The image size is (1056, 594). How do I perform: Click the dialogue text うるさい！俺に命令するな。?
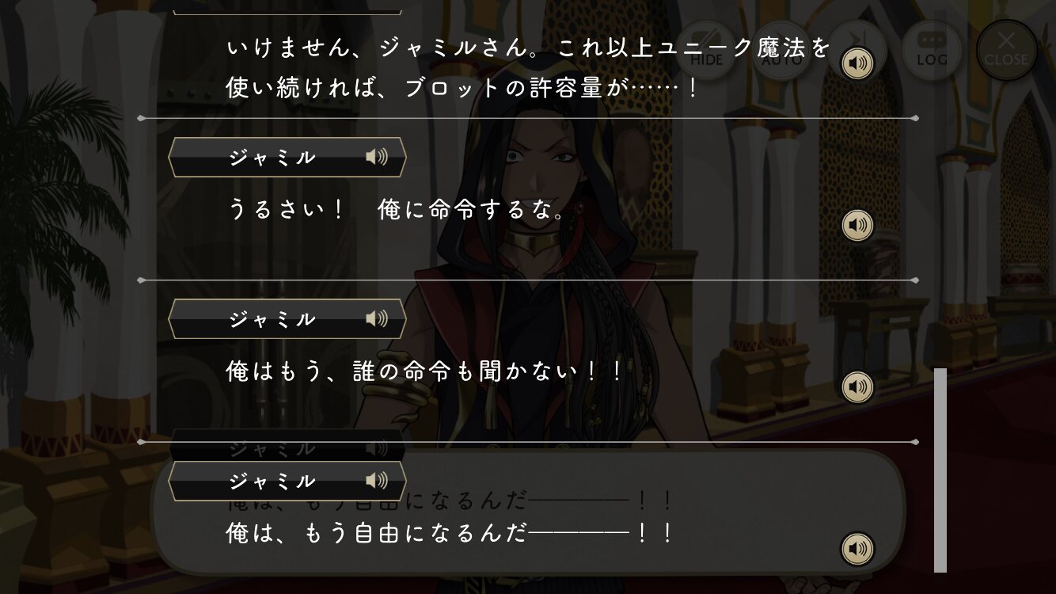pyautogui.click(x=396, y=210)
